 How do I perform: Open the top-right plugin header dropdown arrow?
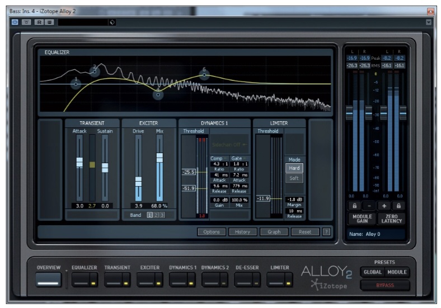[x=428, y=22]
